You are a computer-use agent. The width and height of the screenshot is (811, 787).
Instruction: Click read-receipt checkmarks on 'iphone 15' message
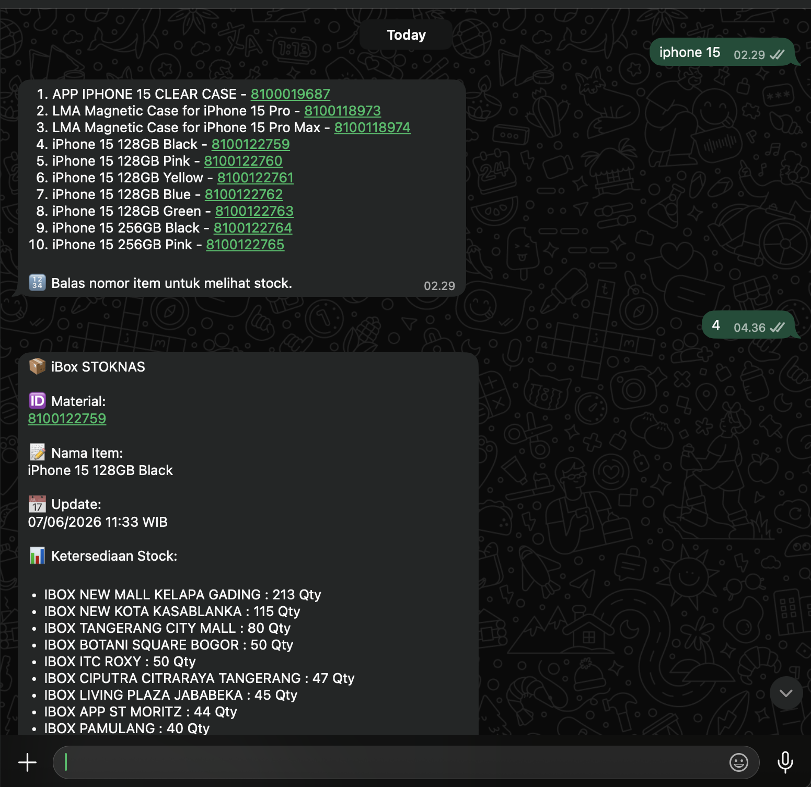(x=777, y=55)
